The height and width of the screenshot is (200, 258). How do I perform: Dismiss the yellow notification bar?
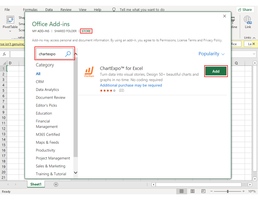(x=254, y=44)
